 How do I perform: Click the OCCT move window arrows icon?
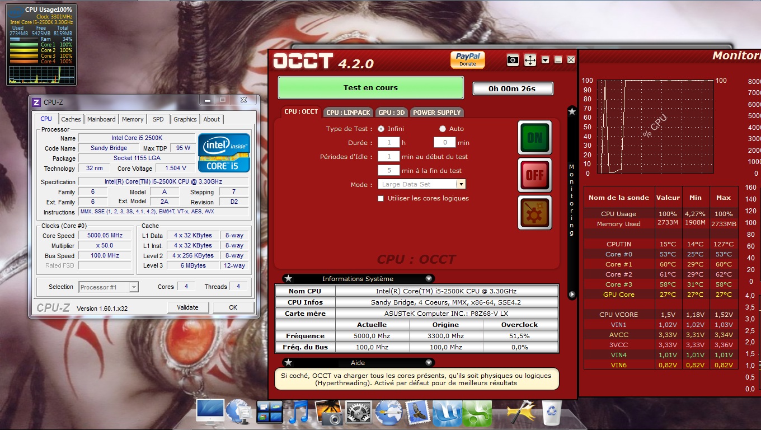(530, 60)
